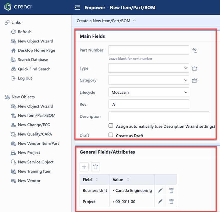Click the trash icon above the attributes table
220x212 pixels.
(96, 167)
